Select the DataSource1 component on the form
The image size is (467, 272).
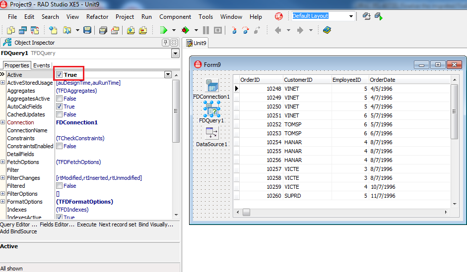(x=212, y=133)
